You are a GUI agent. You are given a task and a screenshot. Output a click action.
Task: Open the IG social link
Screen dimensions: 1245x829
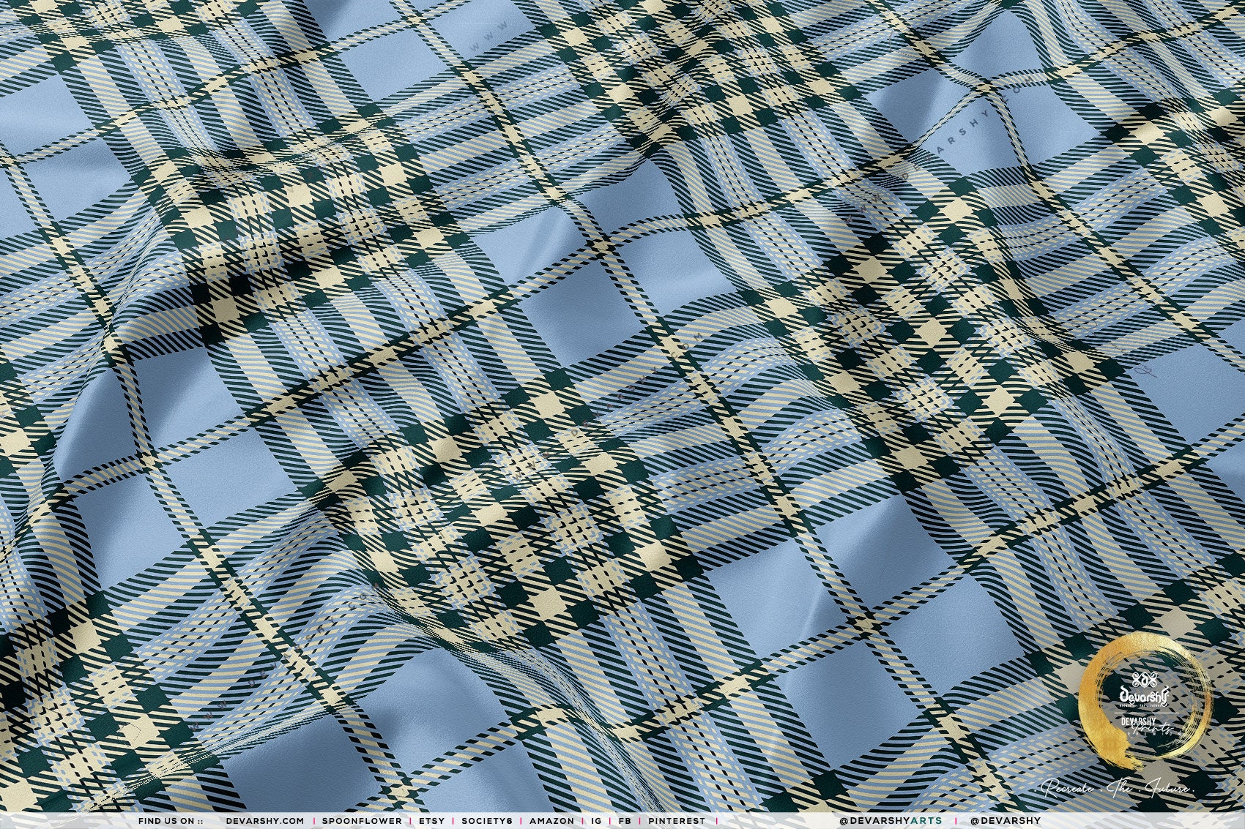point(596,821)
